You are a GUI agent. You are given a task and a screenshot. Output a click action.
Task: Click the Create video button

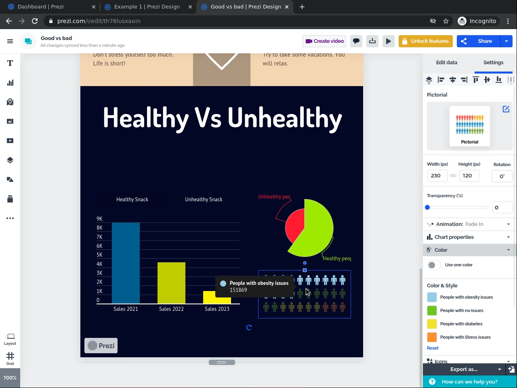325,41
